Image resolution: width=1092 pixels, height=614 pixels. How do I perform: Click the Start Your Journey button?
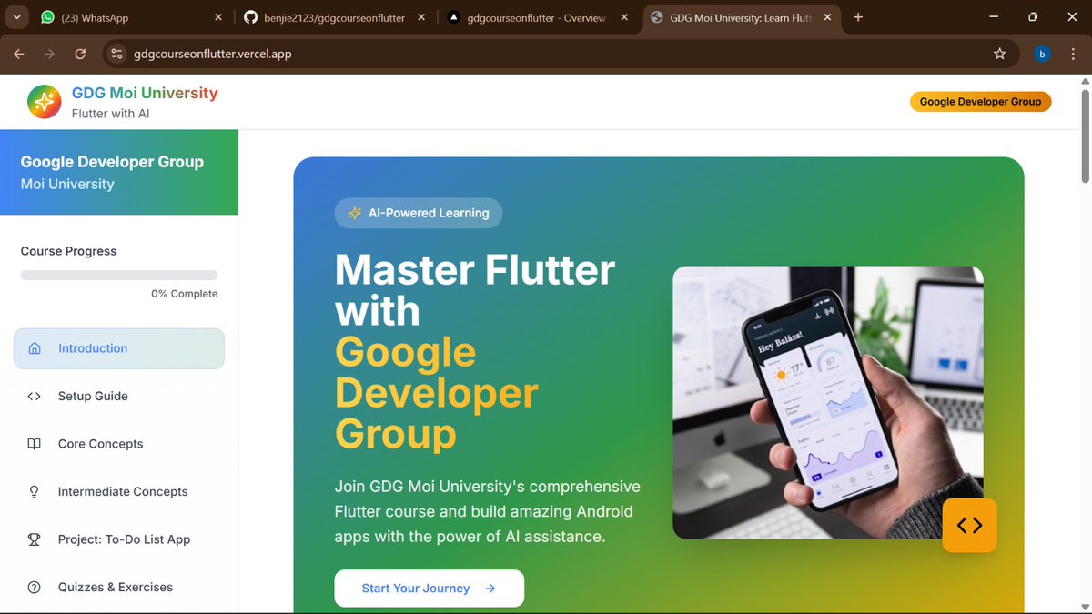(x=430, y=589)
